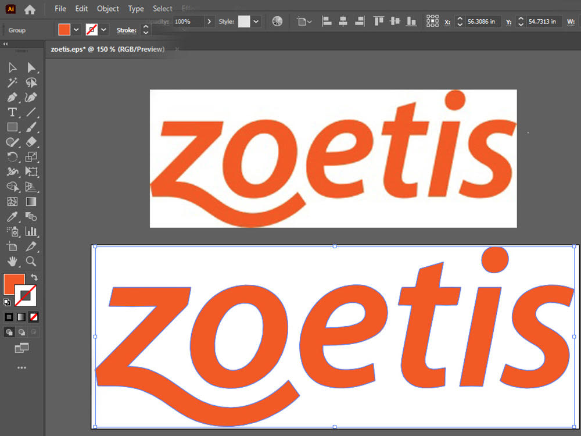Pick the Scale tool
This screenshot has height=436, width=581.
31,157
